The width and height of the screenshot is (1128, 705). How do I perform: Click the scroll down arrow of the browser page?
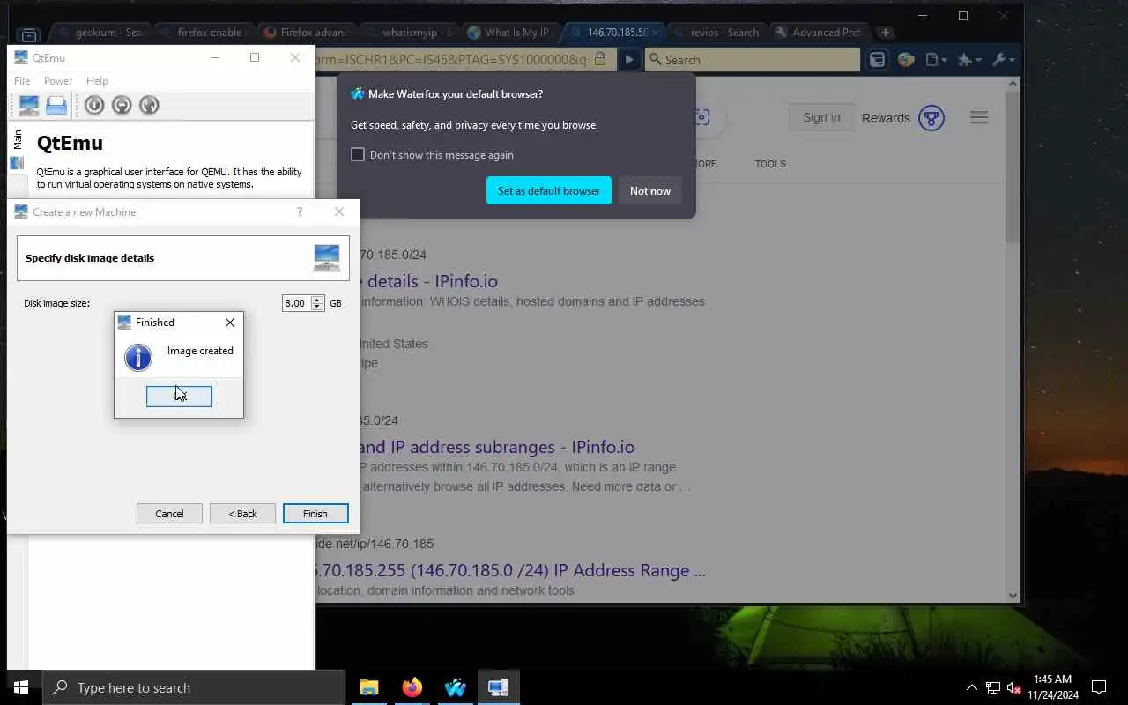point(1013,597)
